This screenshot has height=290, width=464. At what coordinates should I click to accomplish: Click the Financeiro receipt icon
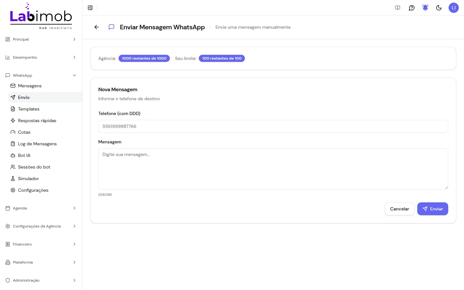point(8,244)
